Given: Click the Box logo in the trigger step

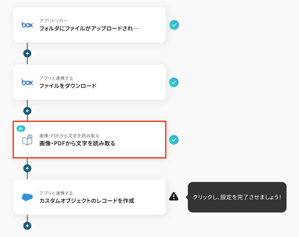Looking at the screenshot, I should (27, 25).
